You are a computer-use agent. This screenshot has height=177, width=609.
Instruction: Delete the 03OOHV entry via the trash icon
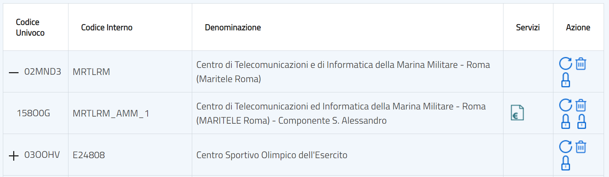pos(581,147)
